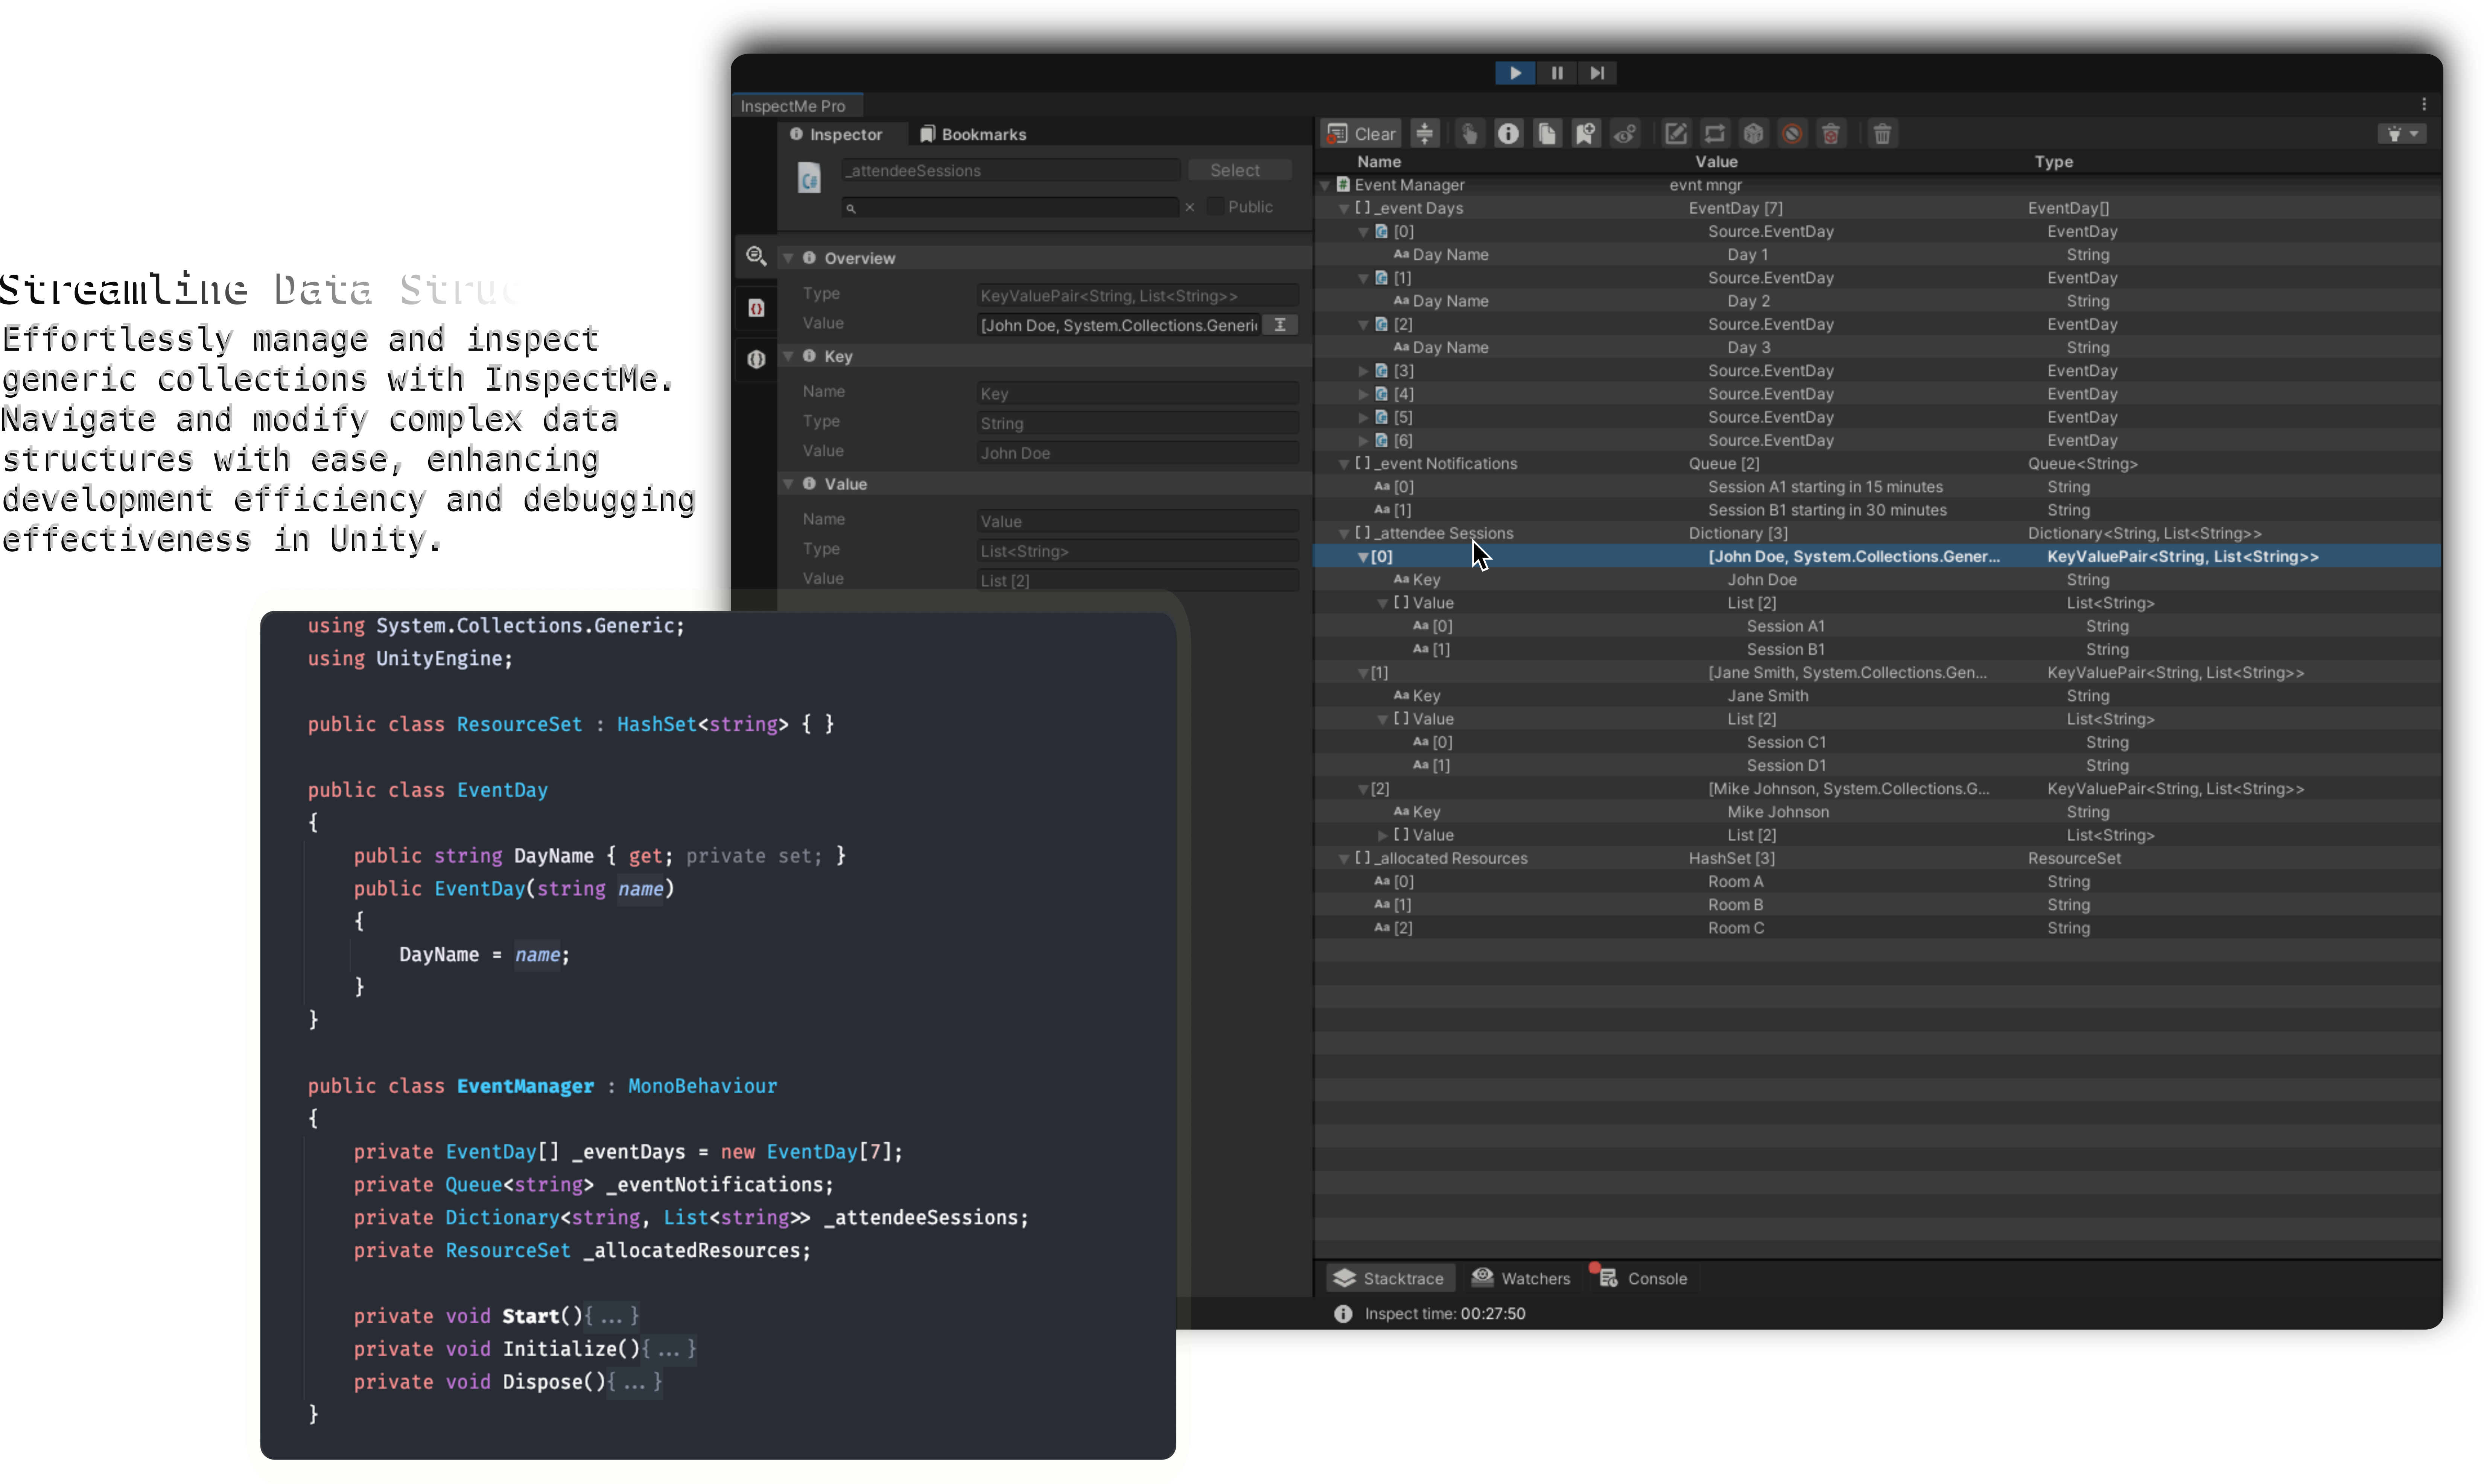Collapse the _attendee Sessions dictionary

pyautogui.click(x=1344, y=534)
